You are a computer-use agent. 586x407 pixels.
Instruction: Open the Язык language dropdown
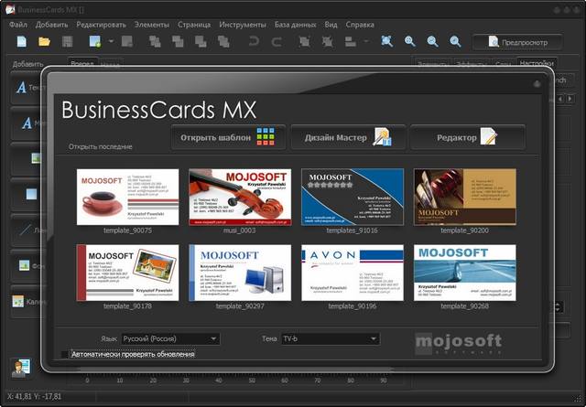[x=171, y=338]
